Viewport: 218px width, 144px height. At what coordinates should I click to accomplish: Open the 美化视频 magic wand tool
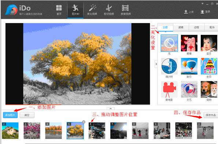92,8
